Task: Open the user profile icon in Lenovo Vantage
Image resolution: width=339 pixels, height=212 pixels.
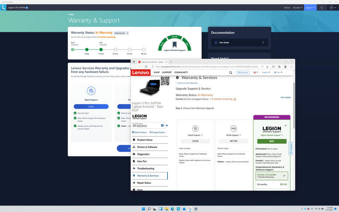Action: [x=331, y=7]
